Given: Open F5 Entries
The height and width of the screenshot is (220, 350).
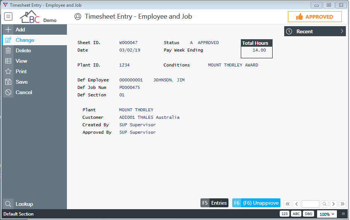Looking at the screenshot, I should [214, 203].
